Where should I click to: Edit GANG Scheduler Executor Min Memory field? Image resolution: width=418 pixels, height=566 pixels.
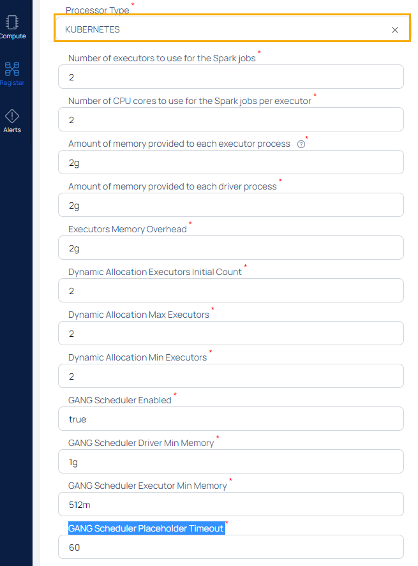tap(231, 504)
